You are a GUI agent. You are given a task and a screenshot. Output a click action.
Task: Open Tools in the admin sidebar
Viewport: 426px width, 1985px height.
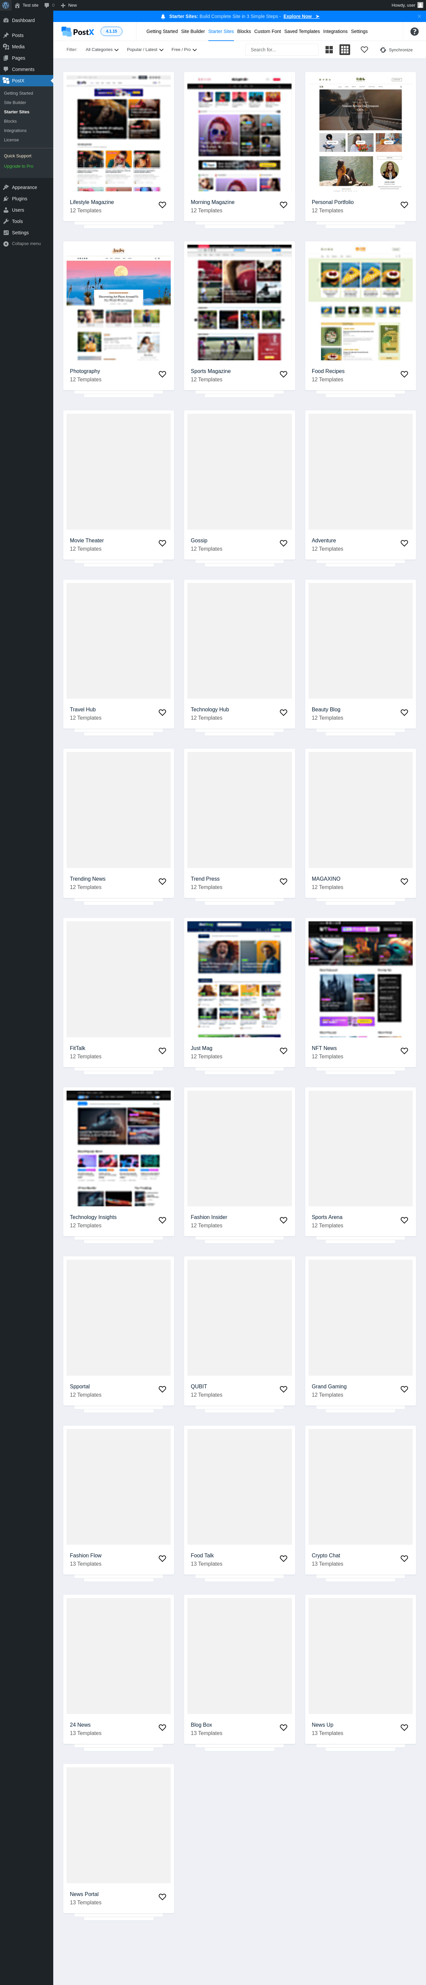click(27, 221)
